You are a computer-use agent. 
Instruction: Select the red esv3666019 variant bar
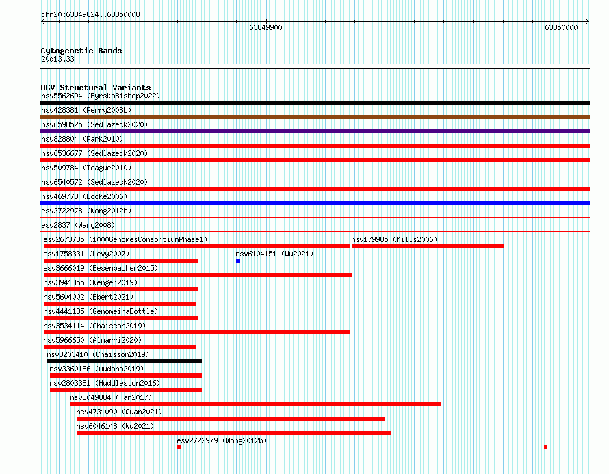(x=198, y=275)
